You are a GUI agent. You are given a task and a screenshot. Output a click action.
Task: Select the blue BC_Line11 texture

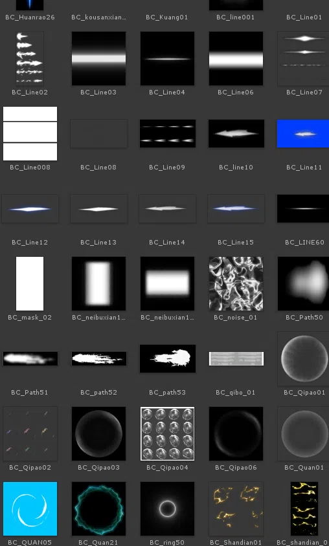coord(303,133)
